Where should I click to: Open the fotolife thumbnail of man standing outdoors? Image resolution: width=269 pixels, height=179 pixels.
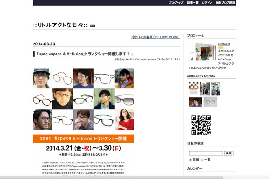coord(205,89)
